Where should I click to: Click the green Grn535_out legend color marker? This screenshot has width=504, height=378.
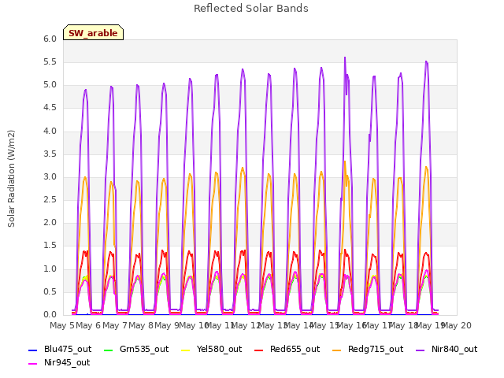point(109,350)
